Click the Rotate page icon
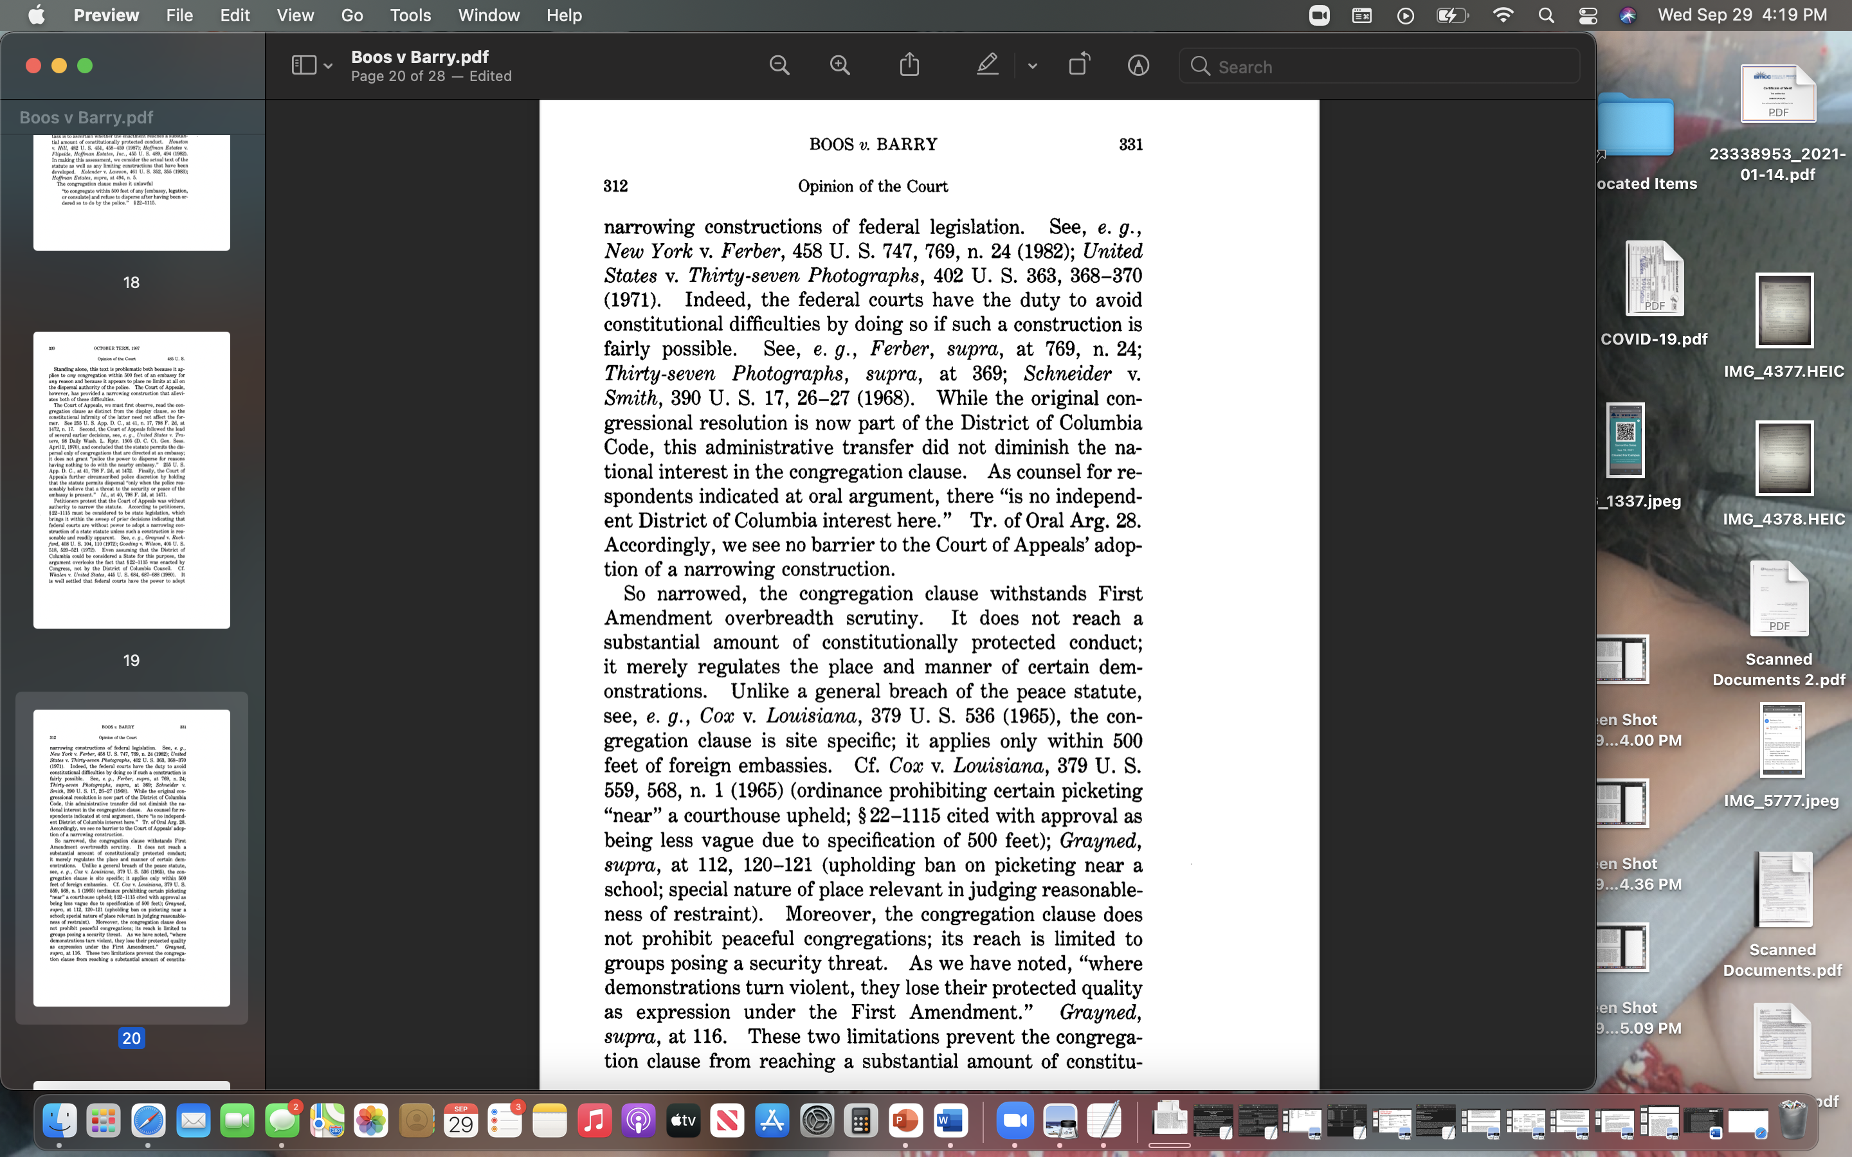 pyautogui.click(x=1078, y=66)
